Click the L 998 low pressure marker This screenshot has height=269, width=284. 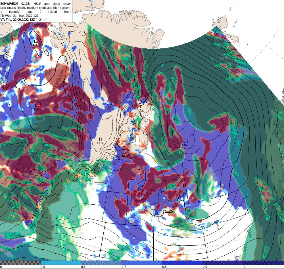pyautogui.click(x=36, y=107)
